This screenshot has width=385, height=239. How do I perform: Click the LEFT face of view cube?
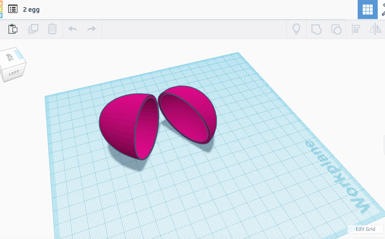pos(14,73)
